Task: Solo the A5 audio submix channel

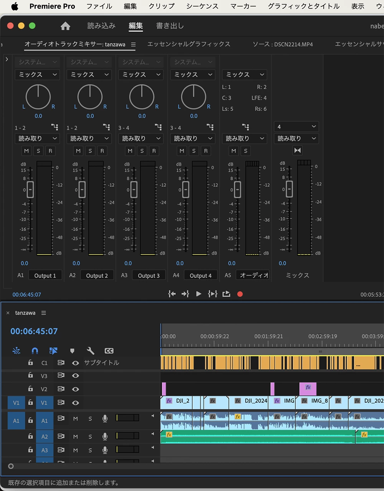Action: (x=246, y=151)
